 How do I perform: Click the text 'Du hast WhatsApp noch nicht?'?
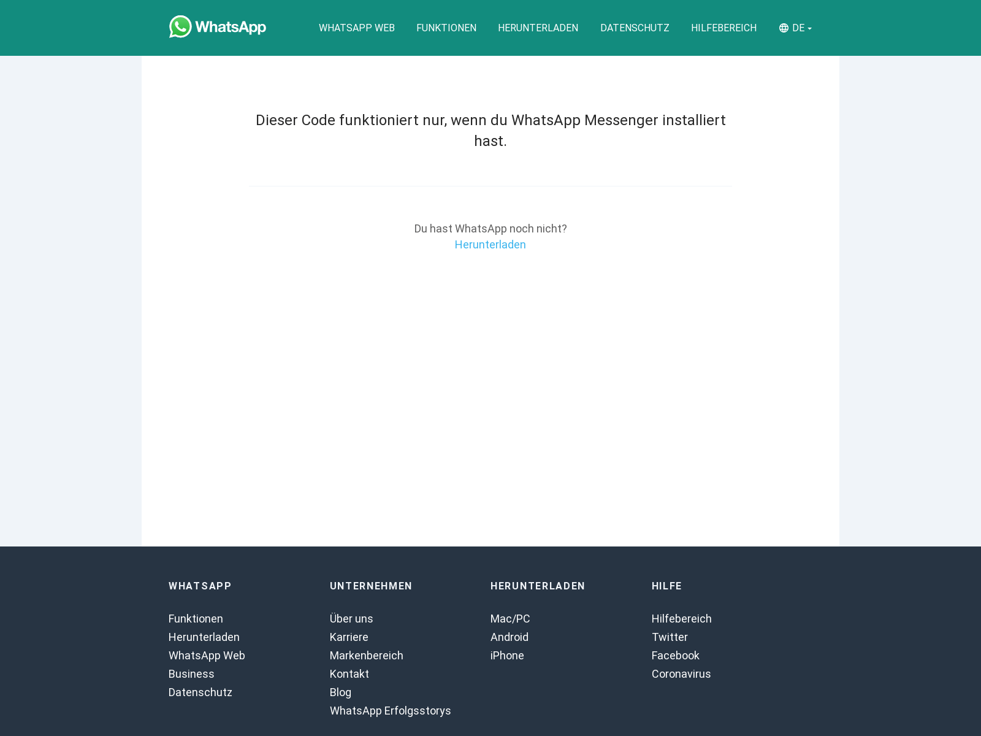click(x=490, y=229)
